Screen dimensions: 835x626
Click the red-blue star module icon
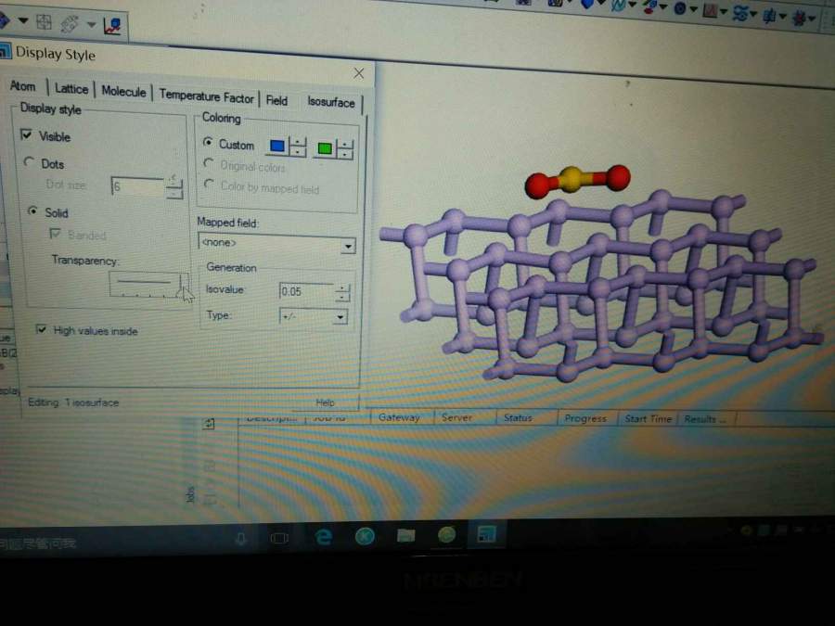(x=799, y=19)
